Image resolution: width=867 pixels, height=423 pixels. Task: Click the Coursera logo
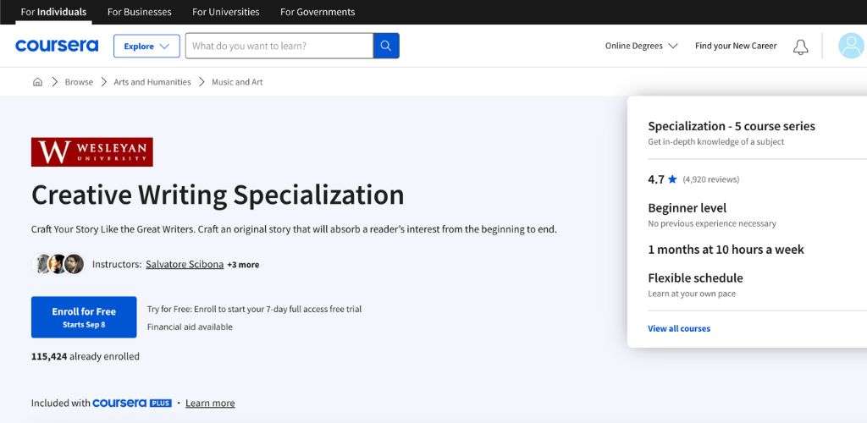click(x=57, y=46)
